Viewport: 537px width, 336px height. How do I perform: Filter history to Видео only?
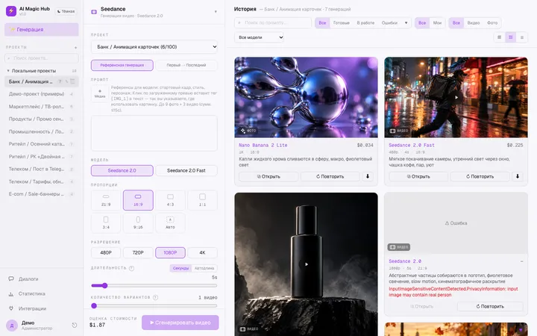pyautogui.click(x=474, y=23)
